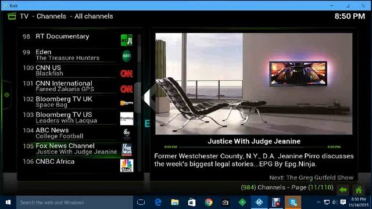Select channel 105 Fox News Channel

click(77, 149)
